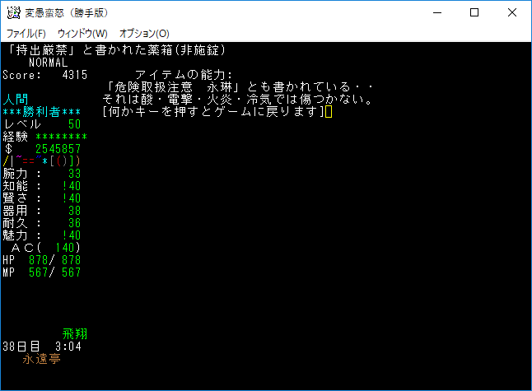
Task: Click the orange 永遠亭 location label
Action: (41, 359)
